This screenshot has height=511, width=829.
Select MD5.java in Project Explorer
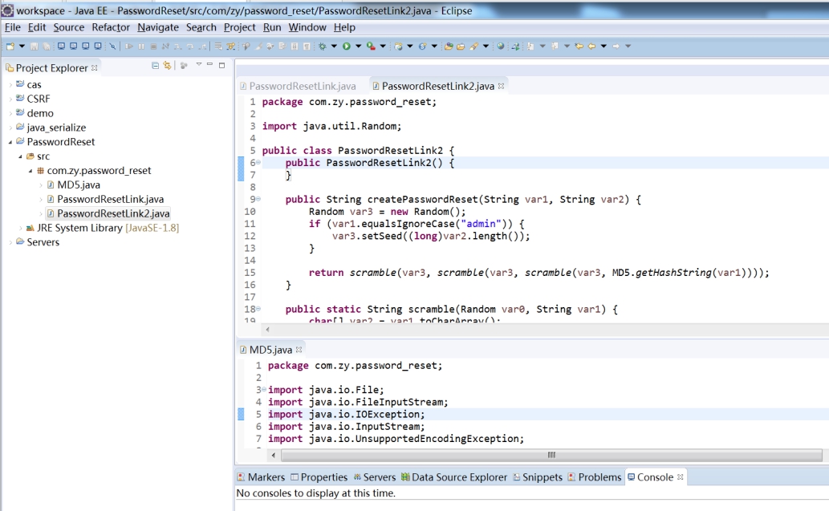(x=79, y=185)
